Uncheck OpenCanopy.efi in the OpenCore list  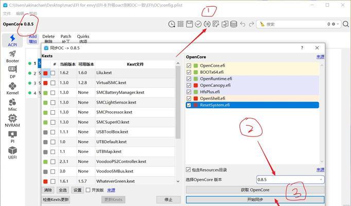[189, 85]
